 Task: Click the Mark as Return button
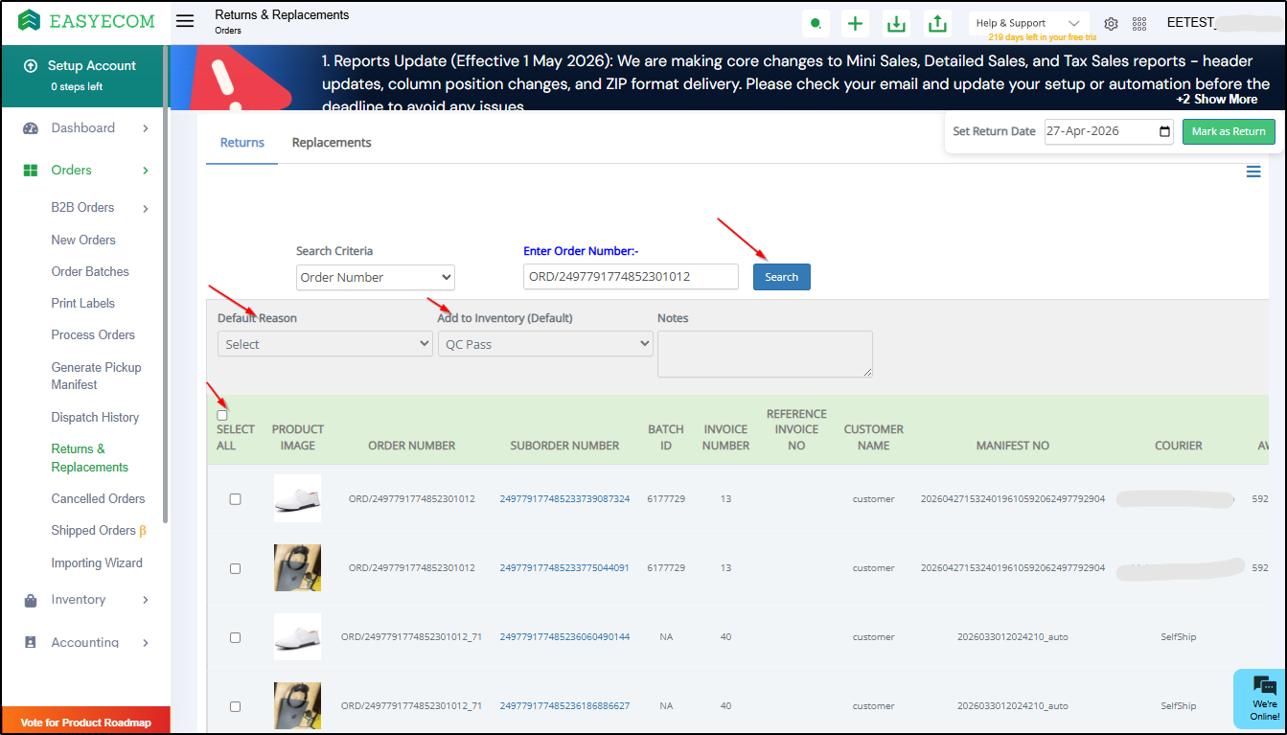[1229, 131]
